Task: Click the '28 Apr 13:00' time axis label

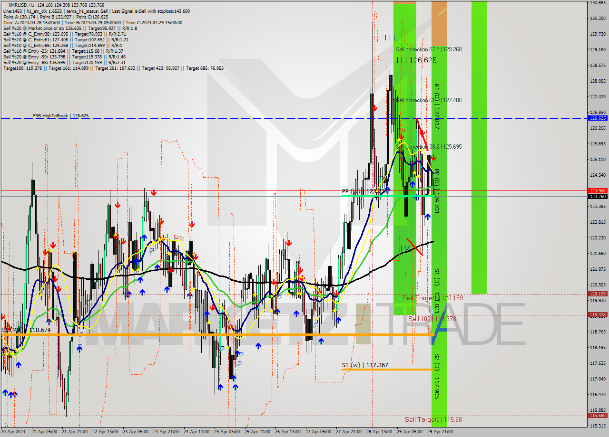Action: coord(379,432)
